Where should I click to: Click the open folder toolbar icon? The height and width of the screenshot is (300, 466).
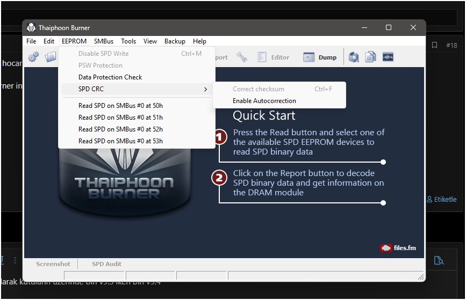51,57
